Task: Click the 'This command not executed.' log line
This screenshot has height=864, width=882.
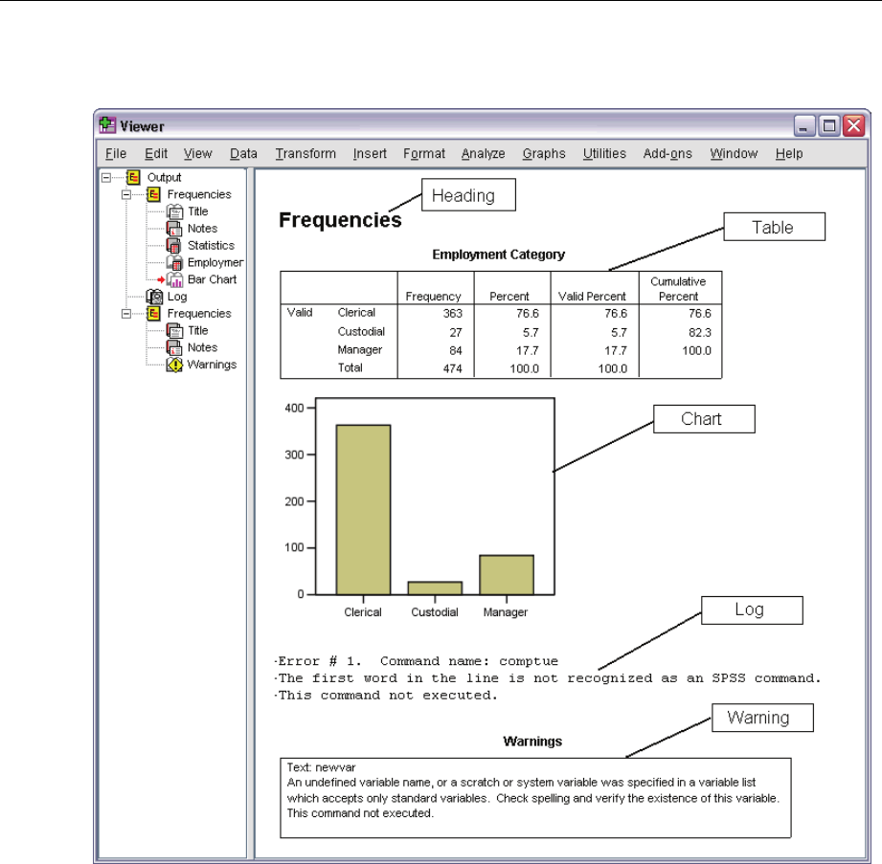Action: click(x=387, y=696)
